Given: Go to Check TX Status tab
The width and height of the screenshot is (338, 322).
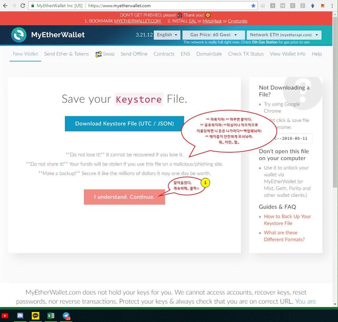Looking at the screenshot, I should 246,54.
